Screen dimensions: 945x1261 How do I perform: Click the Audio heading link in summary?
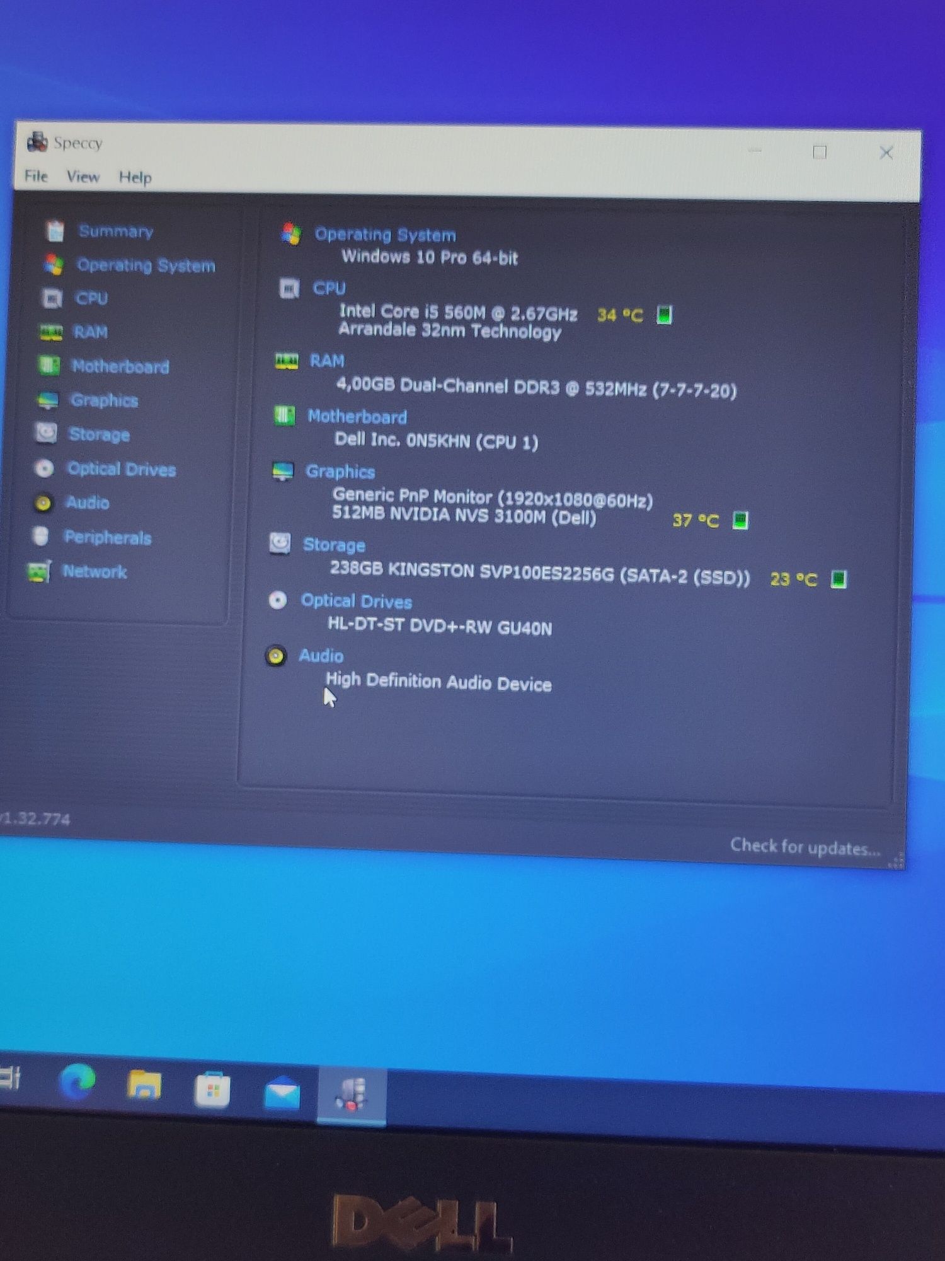(x=321, y=656)
